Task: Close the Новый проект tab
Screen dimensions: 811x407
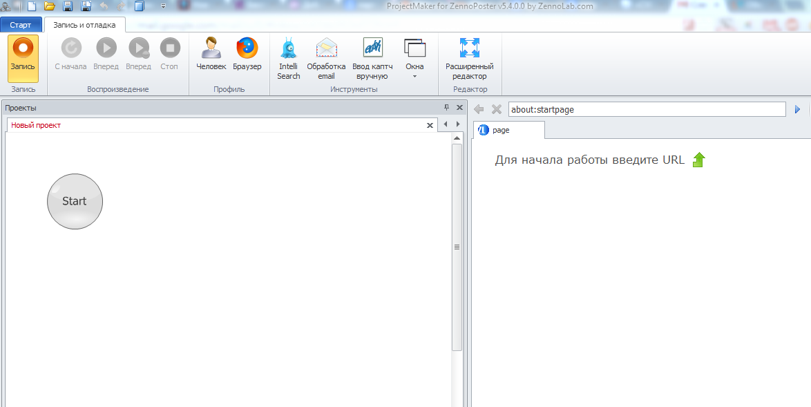Action: point(429,125)
